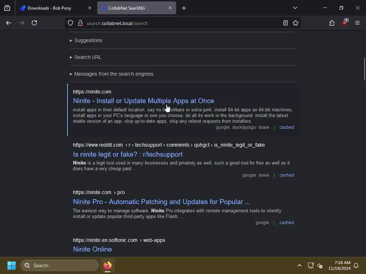The width and height of the screenshot is (366, 274).
Task: Open a new browser tab
Action: click(x=184, y=8)
